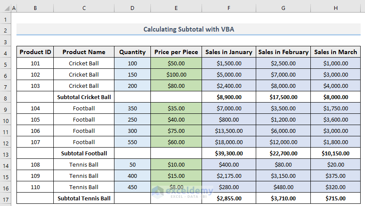Viewport: 365px width, 206px height.
Task: Select row 4 header
Action: tap(6, 52)
